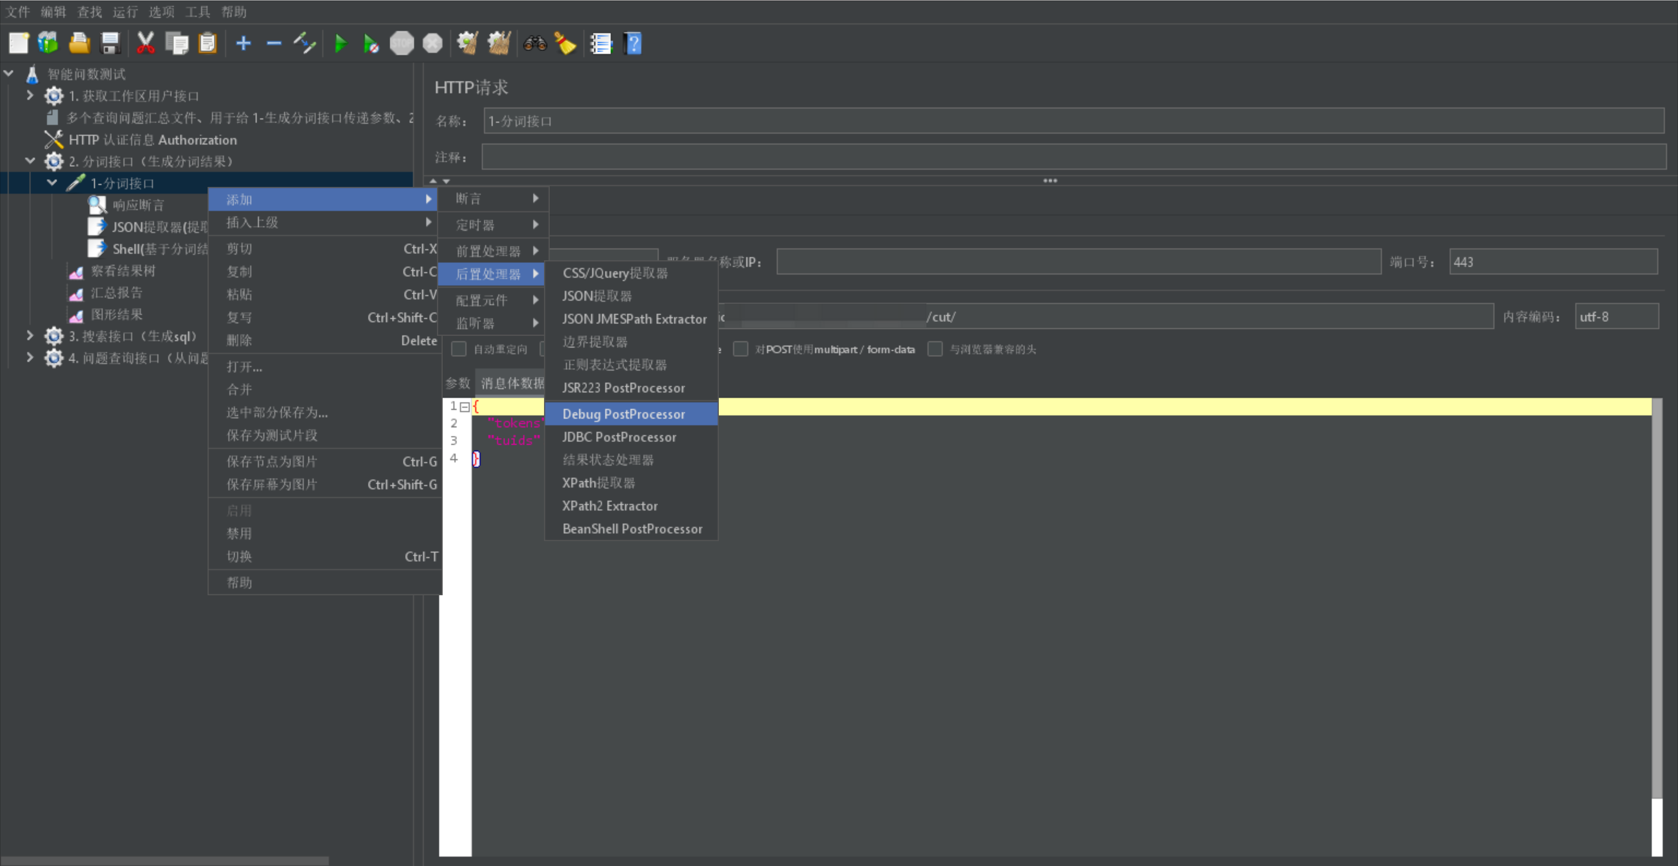The image size is (1678, 866).
Task: Click the Clear results broom icon
Action: [x=468, y=44]
